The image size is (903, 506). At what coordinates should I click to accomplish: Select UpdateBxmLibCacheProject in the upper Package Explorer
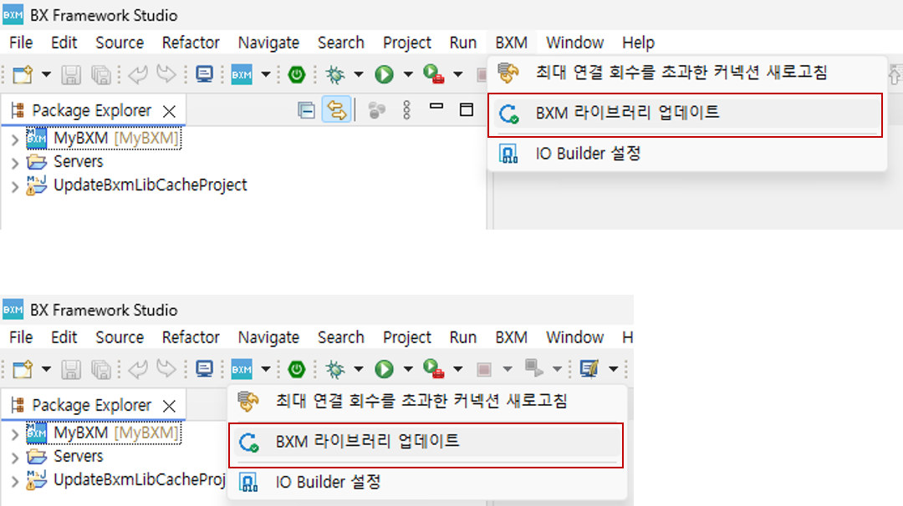click(x=150, y=185)
